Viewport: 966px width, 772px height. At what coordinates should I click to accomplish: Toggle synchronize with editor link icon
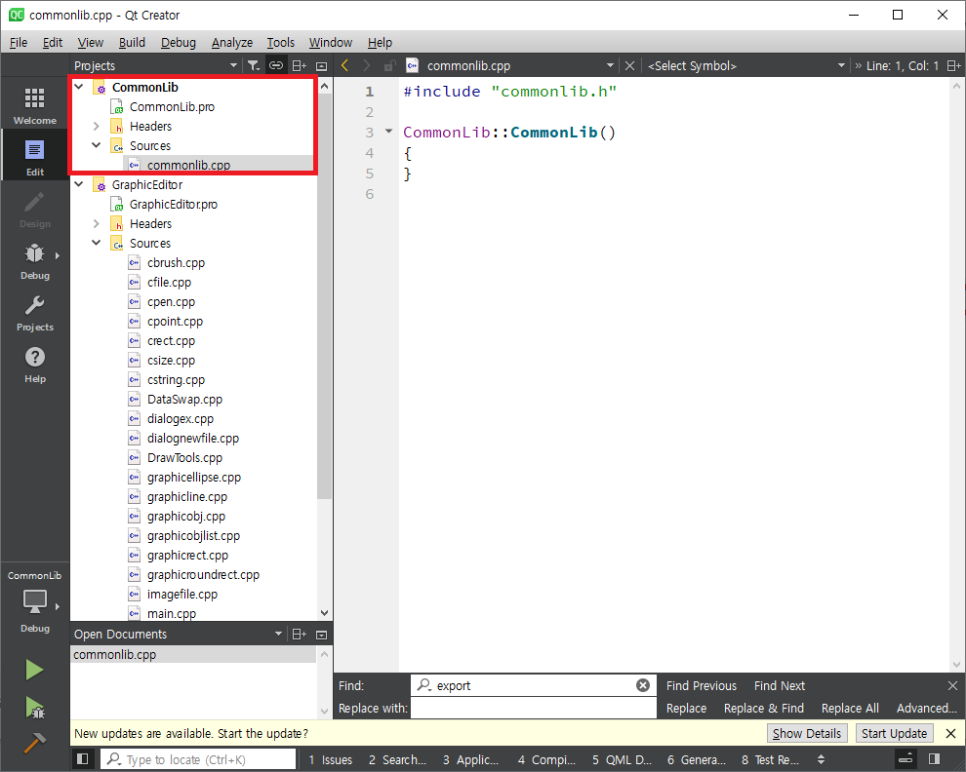[x=276, y=65]
